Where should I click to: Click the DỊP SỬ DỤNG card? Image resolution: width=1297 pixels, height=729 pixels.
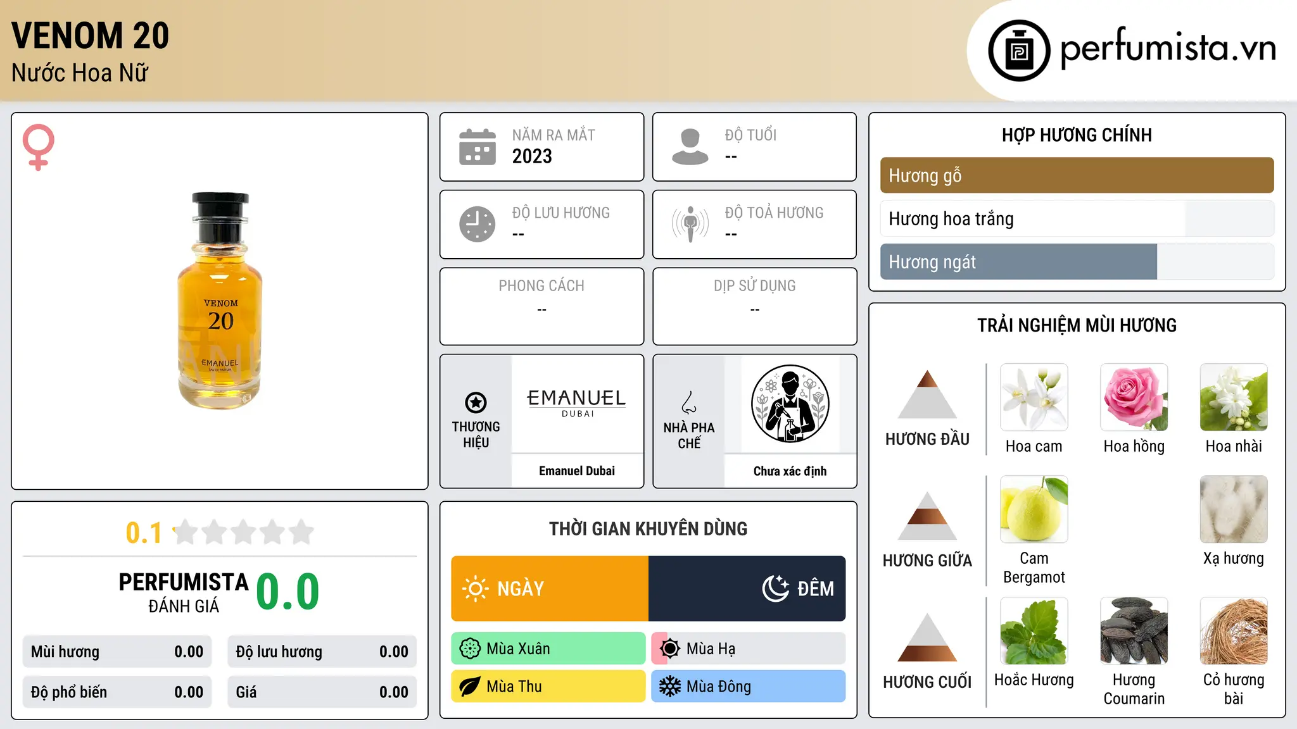click(x=755, y=306)
